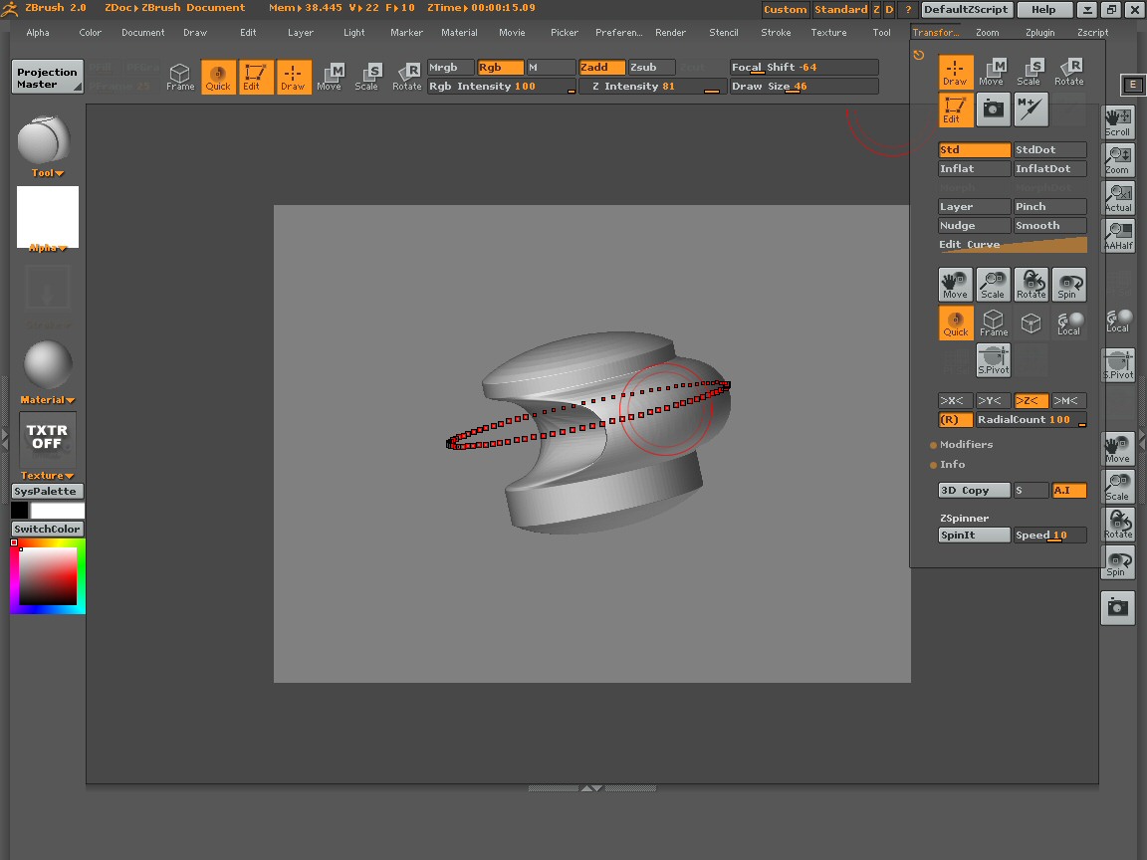Screen dimensions: 1147x860
Task: Click the S.Pivot icon in Transform panel
Action: 993,360
